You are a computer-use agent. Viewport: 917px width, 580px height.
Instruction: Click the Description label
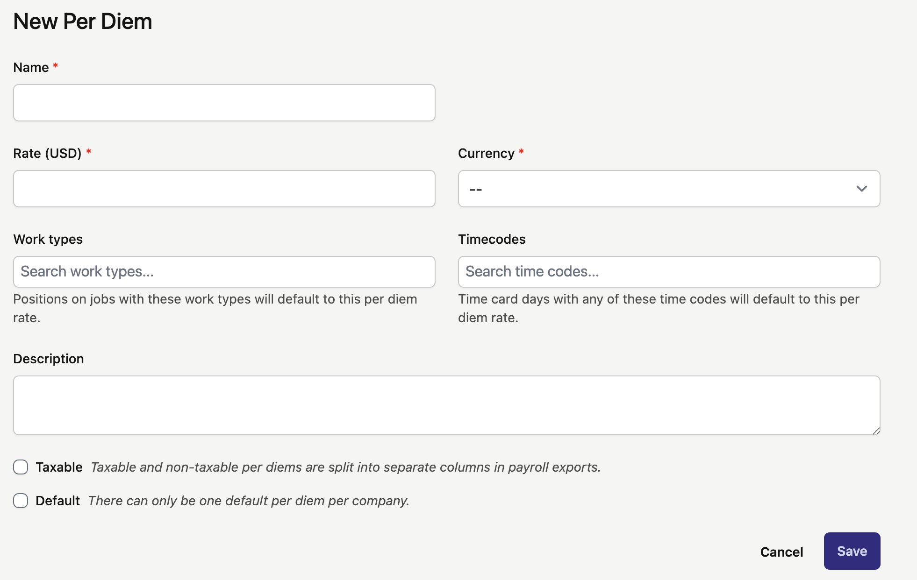click(x=49, y=359)
